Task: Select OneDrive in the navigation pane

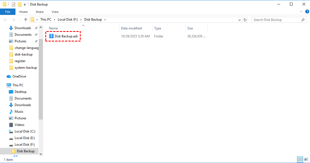Action: pos(19,76)
